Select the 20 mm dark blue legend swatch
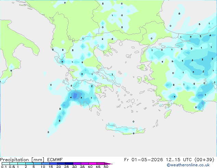Image resolution: width=217 pixels, height=168 pixels. (61, 164)
